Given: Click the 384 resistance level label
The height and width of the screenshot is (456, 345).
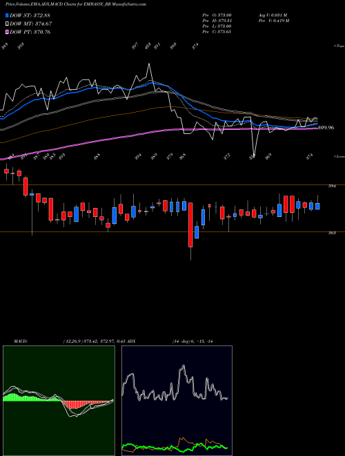Looking at the screenshot, I should click(x=332, y=186).
